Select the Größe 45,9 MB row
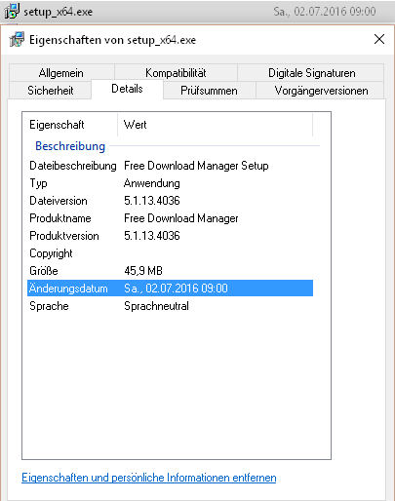 click(x=170, y=271)
